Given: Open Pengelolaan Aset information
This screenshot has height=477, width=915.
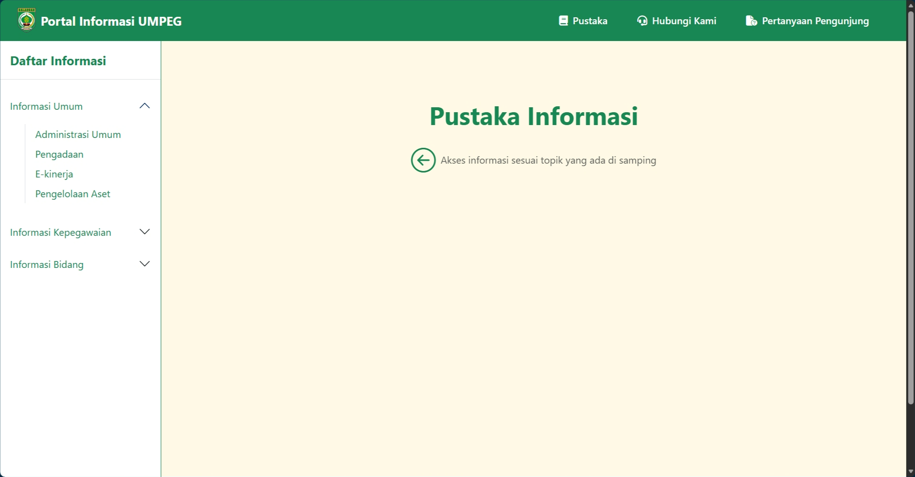Looking at the screenshot, I should (x=73, y=194).
